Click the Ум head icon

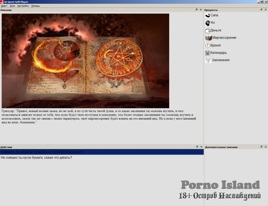tap(207, 23)
